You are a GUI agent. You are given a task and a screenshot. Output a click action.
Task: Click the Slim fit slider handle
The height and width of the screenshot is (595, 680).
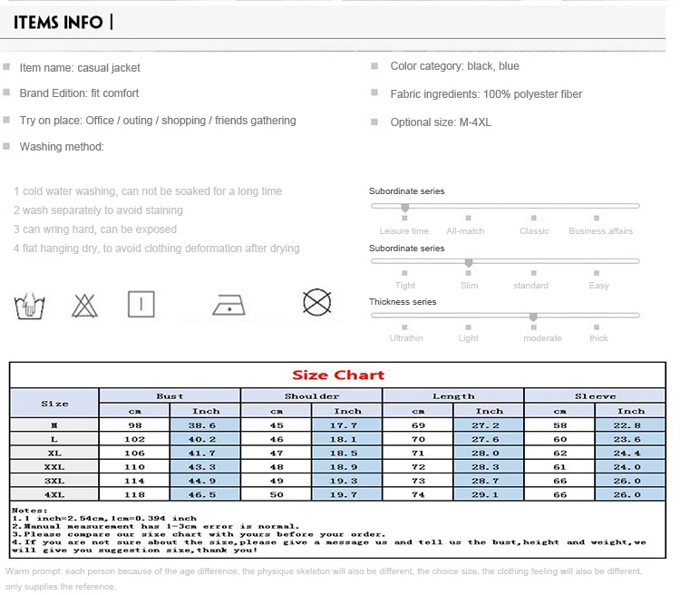click(x=469, y=262)
